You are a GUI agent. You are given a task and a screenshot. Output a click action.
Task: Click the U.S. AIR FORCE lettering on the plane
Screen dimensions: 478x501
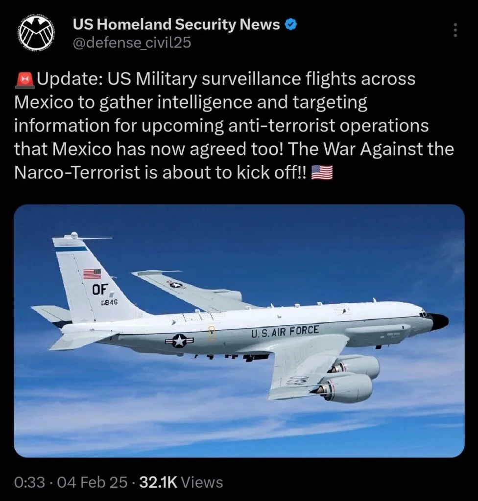click(x=285, y=331)
